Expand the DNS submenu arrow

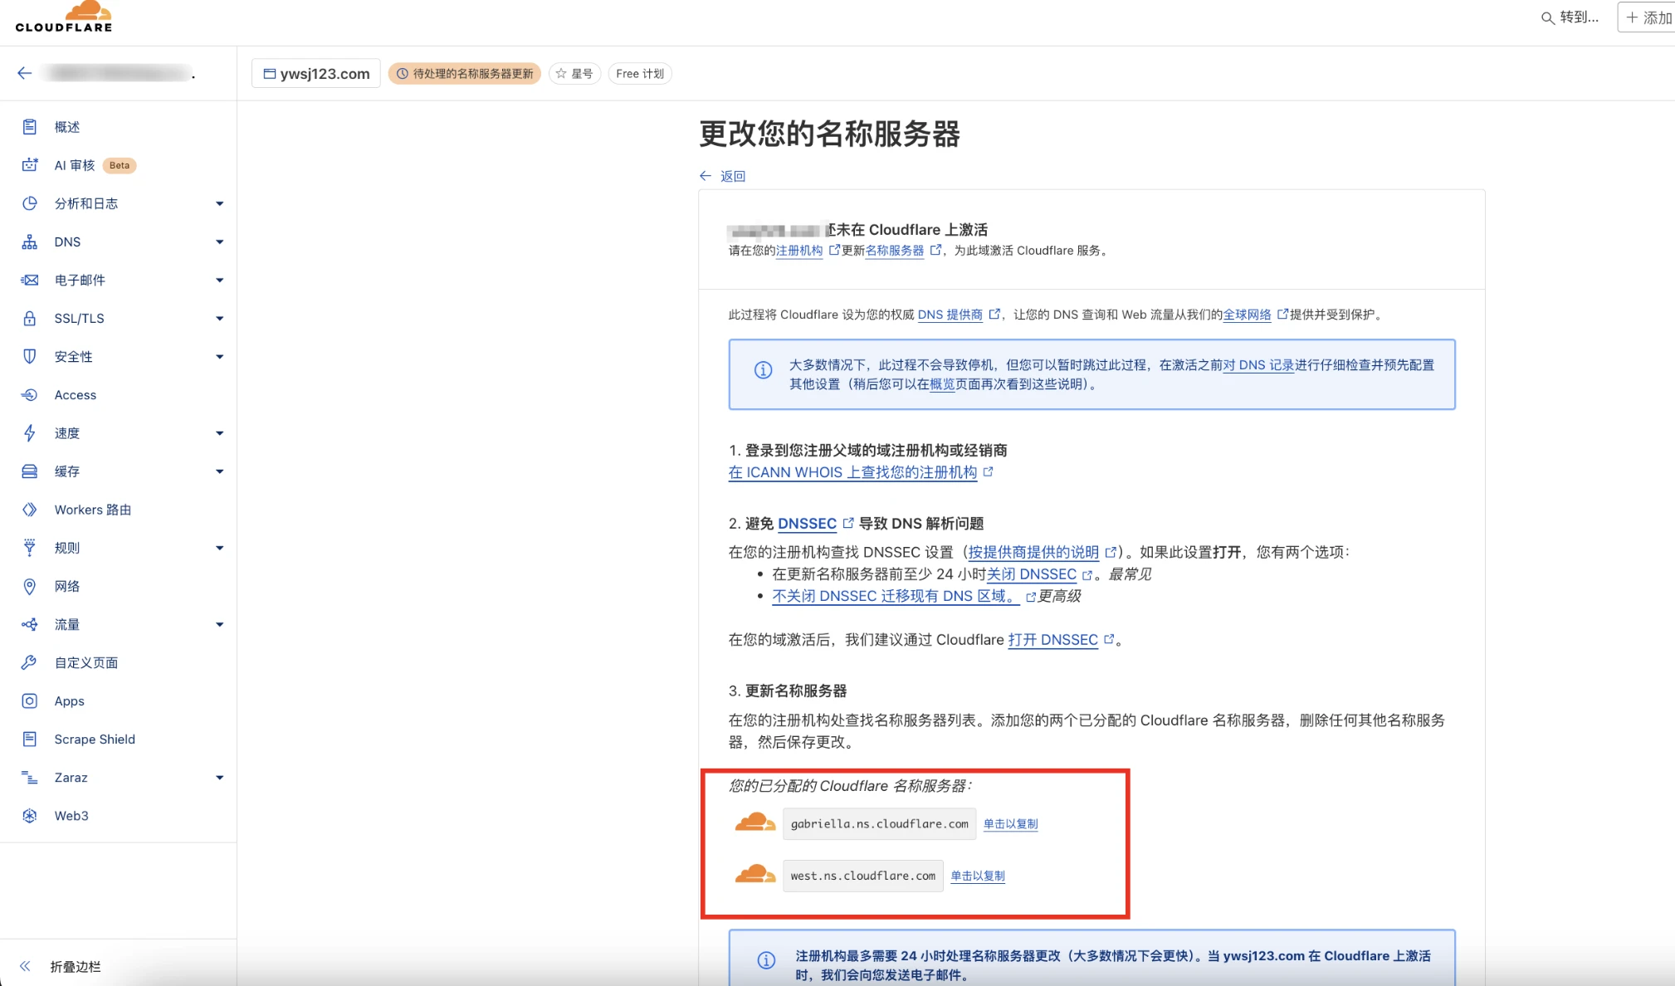pos(219,242)
